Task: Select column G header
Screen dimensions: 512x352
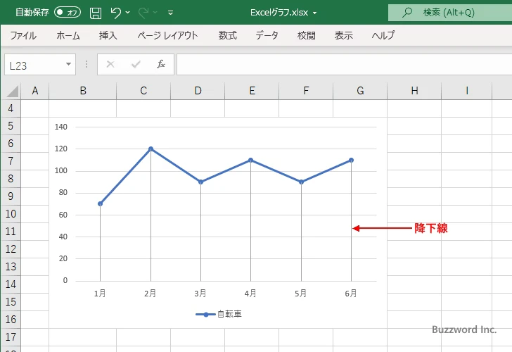Action: pos(360,91)
